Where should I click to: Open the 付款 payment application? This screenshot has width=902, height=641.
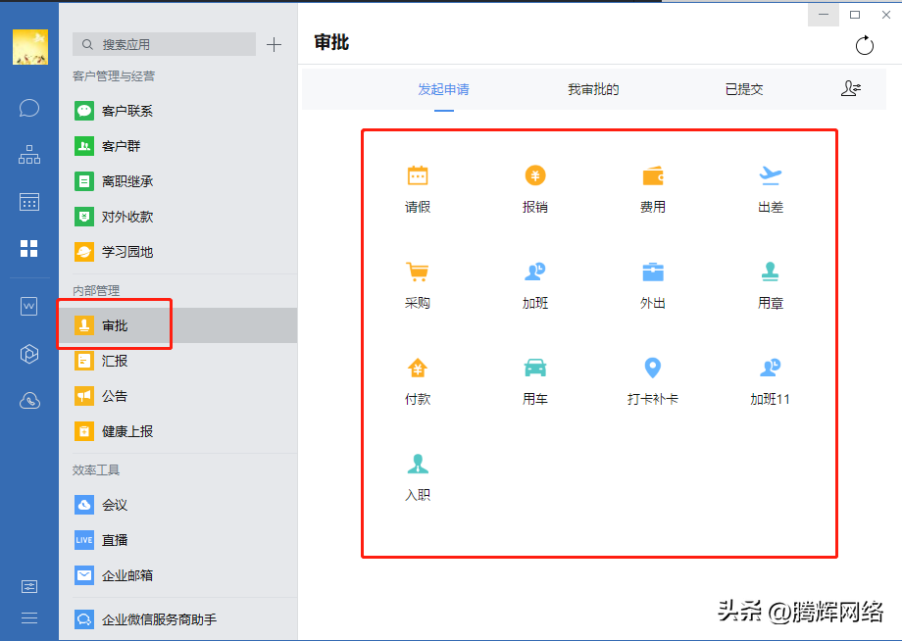click(x=418, y=381)
